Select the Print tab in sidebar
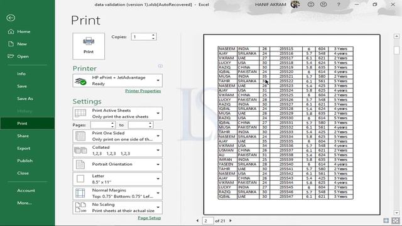This screenshot has height=226, width=402. pos(27,124)
